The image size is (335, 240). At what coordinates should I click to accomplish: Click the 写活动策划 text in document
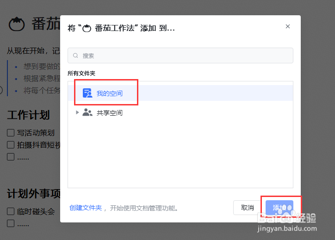36,133
